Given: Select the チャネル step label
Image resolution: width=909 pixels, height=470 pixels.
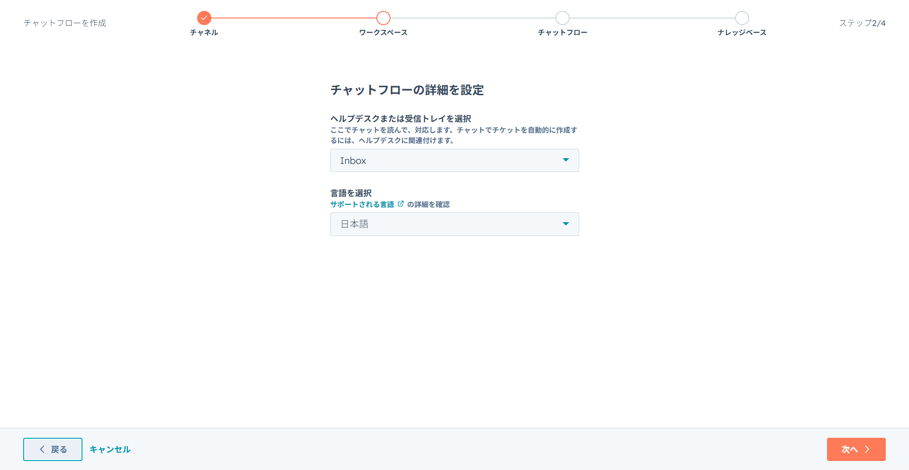Looking at the screenshot, I should click(x=204, y=32).
